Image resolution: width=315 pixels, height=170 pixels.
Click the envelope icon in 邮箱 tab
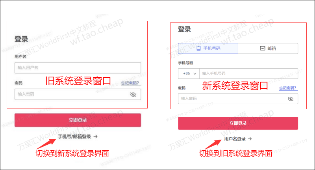[263, 48]
